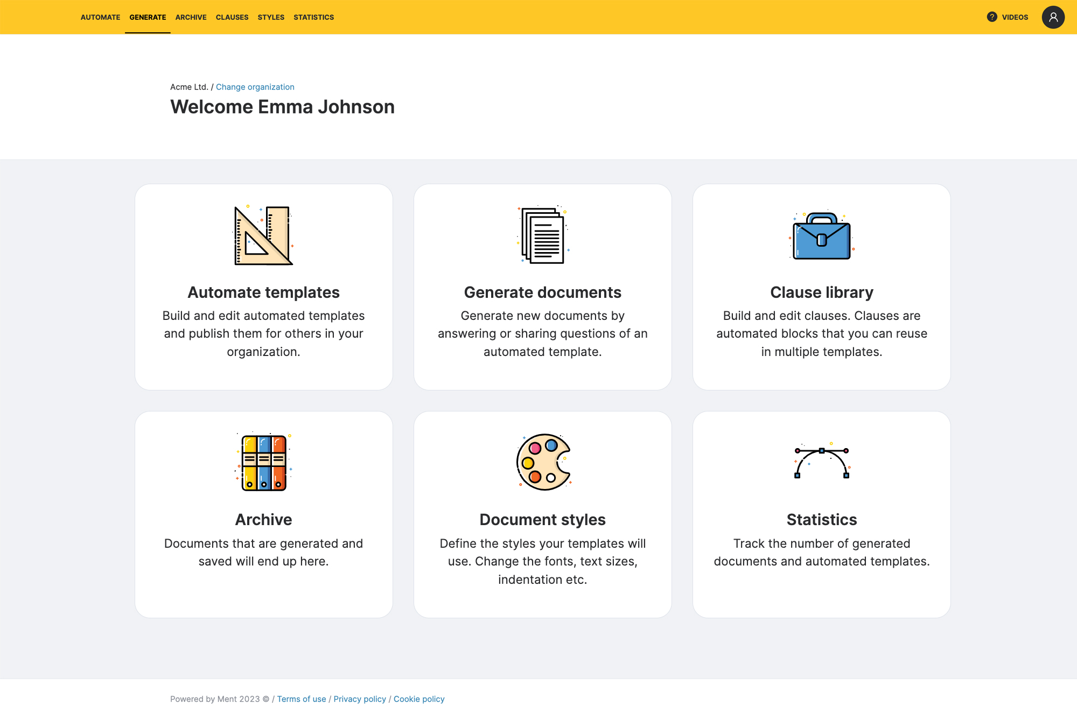Switch to the Archive navigation tab

(x=191, y=17)
